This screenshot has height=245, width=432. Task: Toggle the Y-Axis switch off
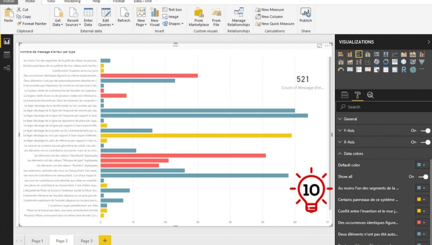pyautogui.click(x=426, y=131)
